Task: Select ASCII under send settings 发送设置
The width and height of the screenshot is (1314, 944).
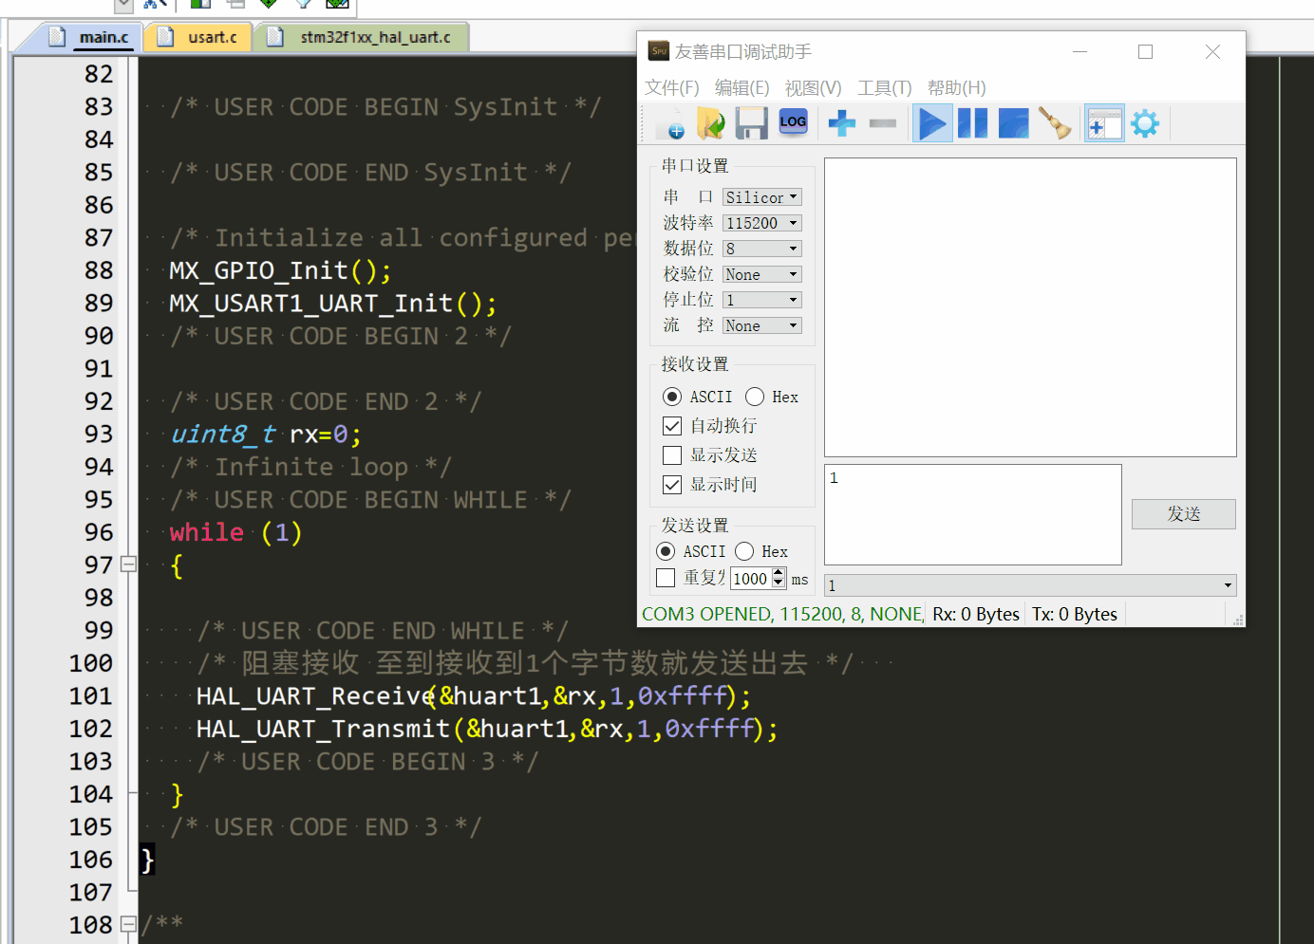Action: [x=666, y=551]
